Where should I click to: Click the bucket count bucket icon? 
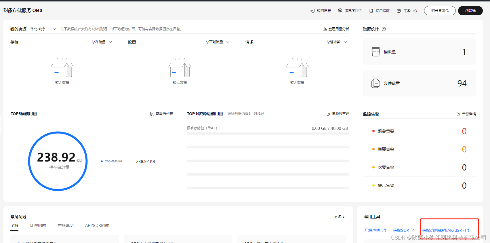(376, 52)
